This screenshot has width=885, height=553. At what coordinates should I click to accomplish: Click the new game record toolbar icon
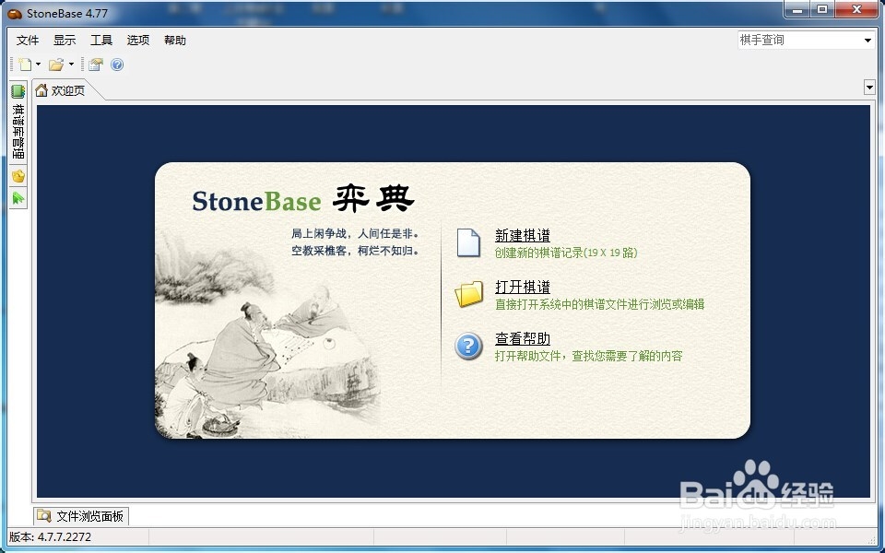coord(25,65)
